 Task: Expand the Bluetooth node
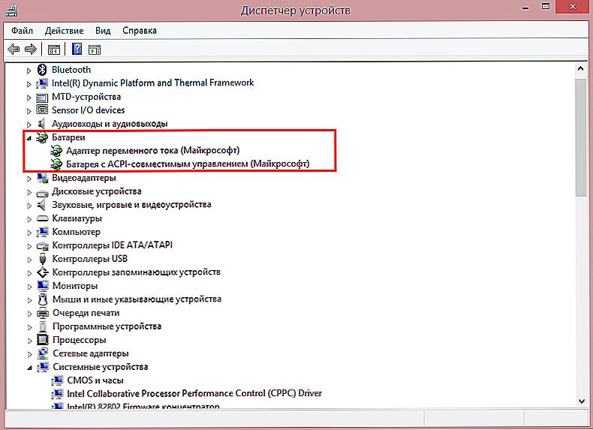[x=29, y=71]
